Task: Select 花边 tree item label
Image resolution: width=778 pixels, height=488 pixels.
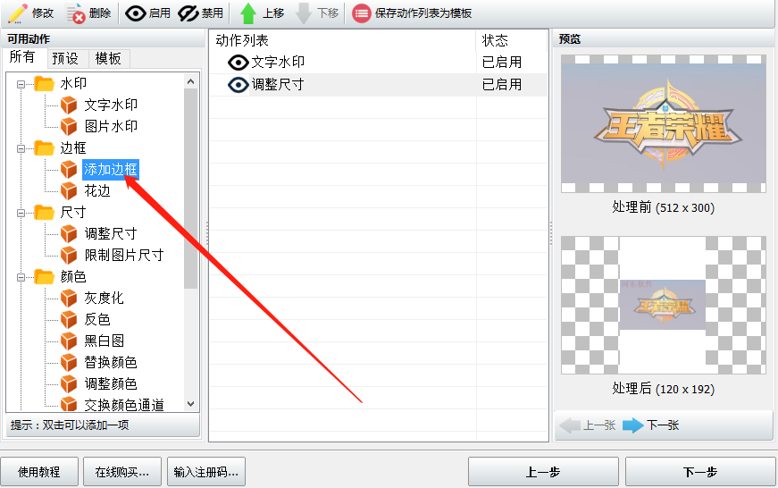Action: click(x=97, y=190)
